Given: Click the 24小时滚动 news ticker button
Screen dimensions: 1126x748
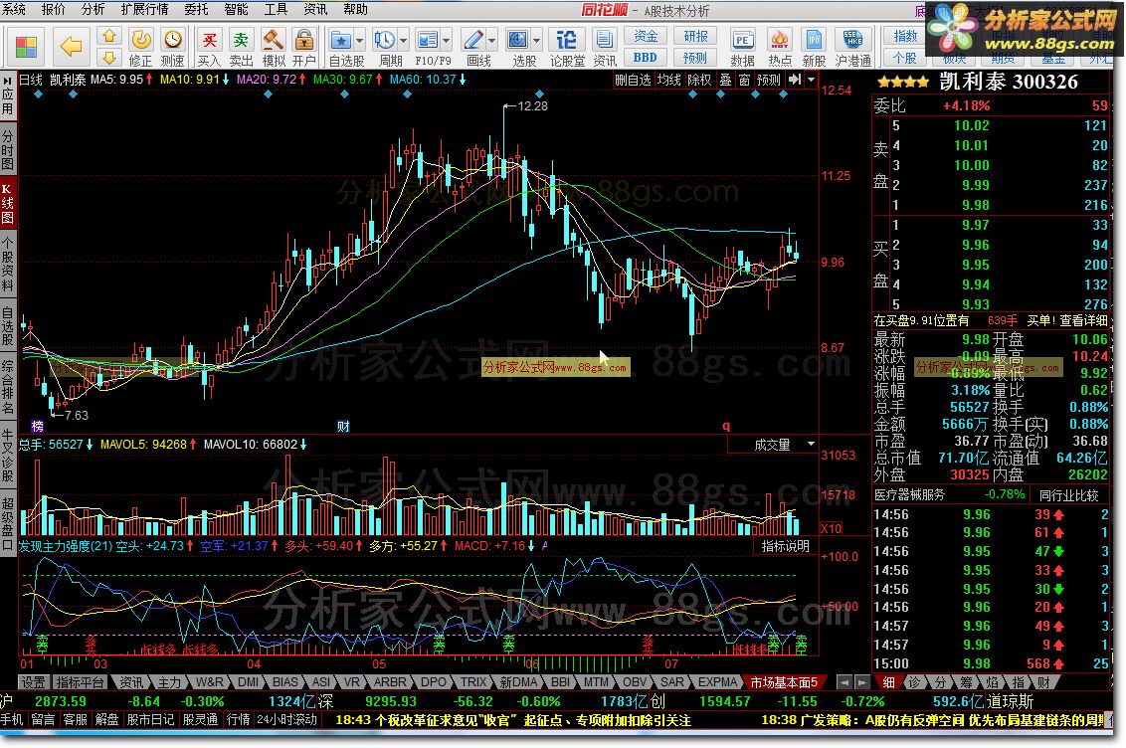Looking at the screenshot, I should pos(287,719).
